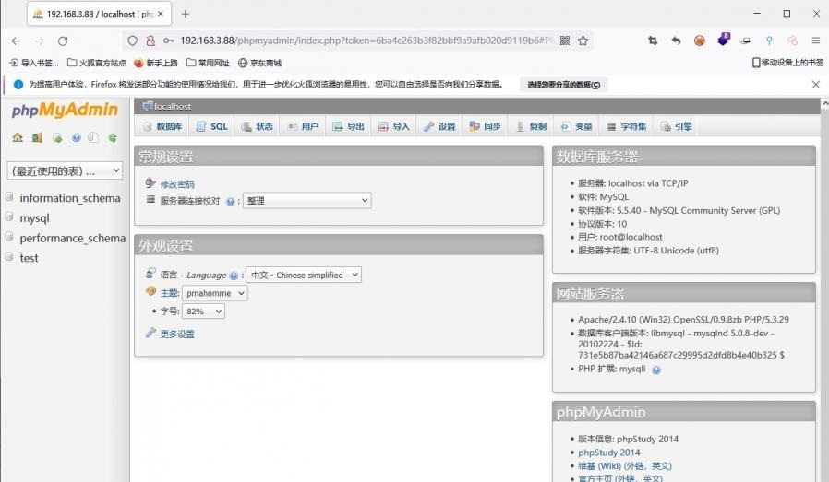
Task: Click the insecure connection lock icon
Action: pyautogui.click(x=150, y=41)
